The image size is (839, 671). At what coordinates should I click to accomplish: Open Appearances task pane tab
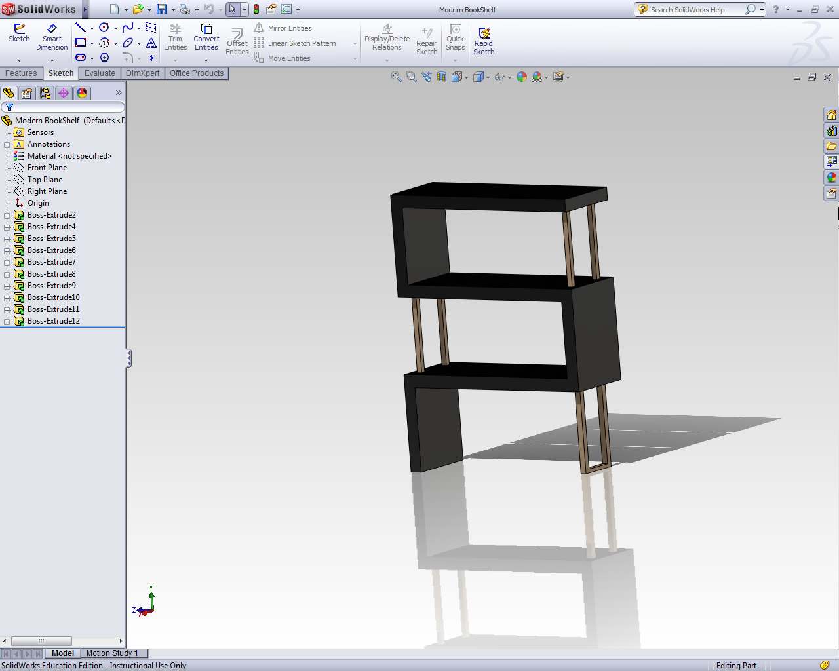point(831,178)
